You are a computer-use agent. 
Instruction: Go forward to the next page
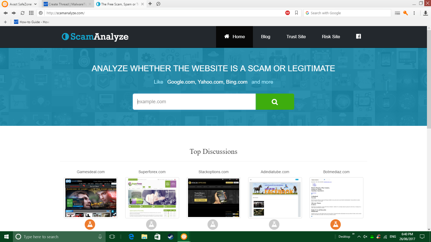14,13
